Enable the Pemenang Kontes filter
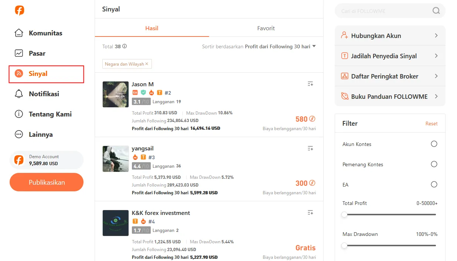Viewport: 457px width, 261px height. tap(434, 164)
